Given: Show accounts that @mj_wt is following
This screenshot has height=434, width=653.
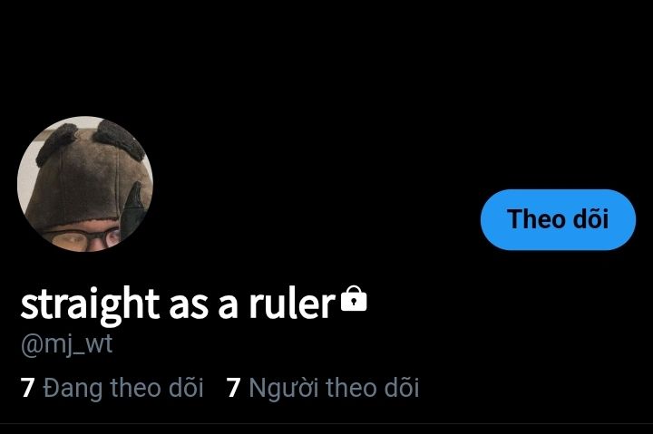Looking at the screenshot, I should point(112,388).
